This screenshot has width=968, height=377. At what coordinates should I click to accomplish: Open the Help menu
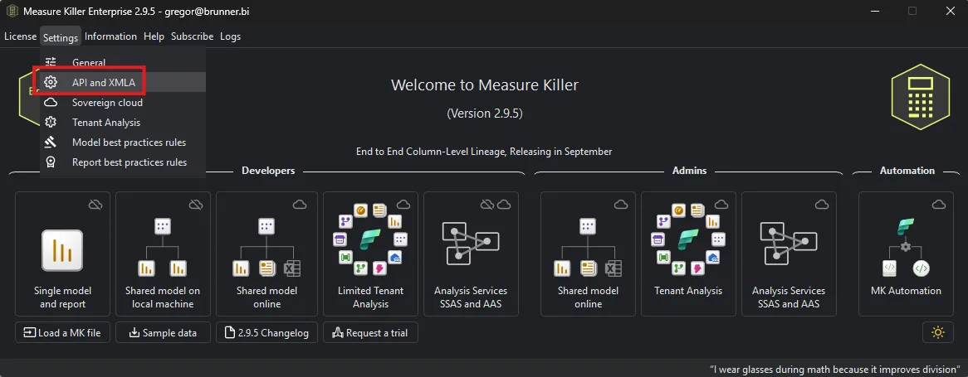coord(154,36)
